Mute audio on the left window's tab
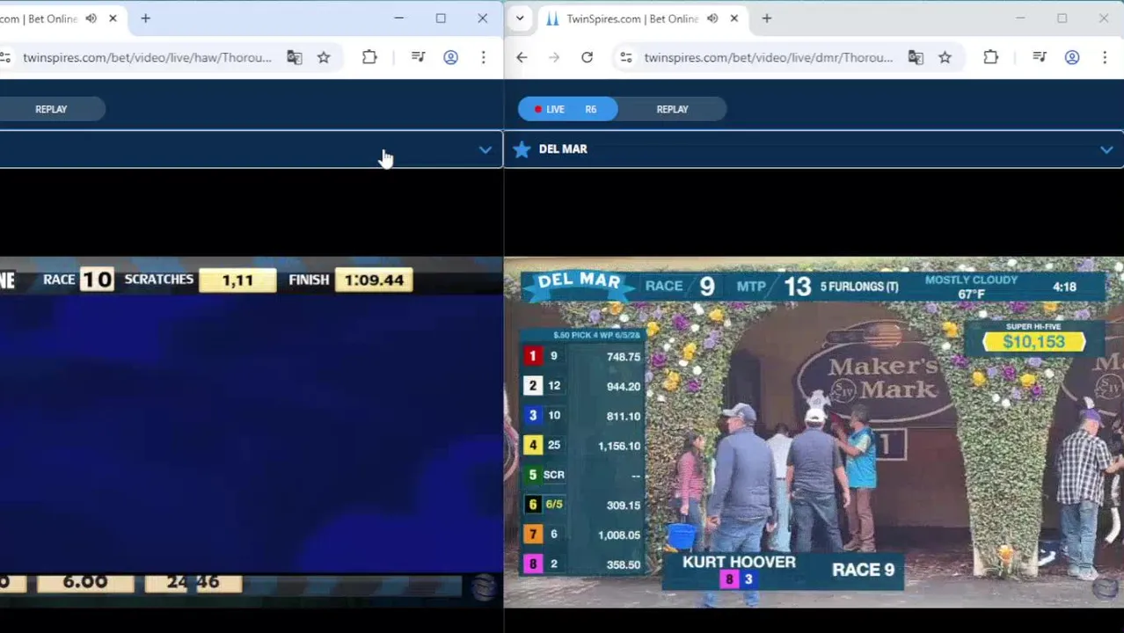 [91, 18]
